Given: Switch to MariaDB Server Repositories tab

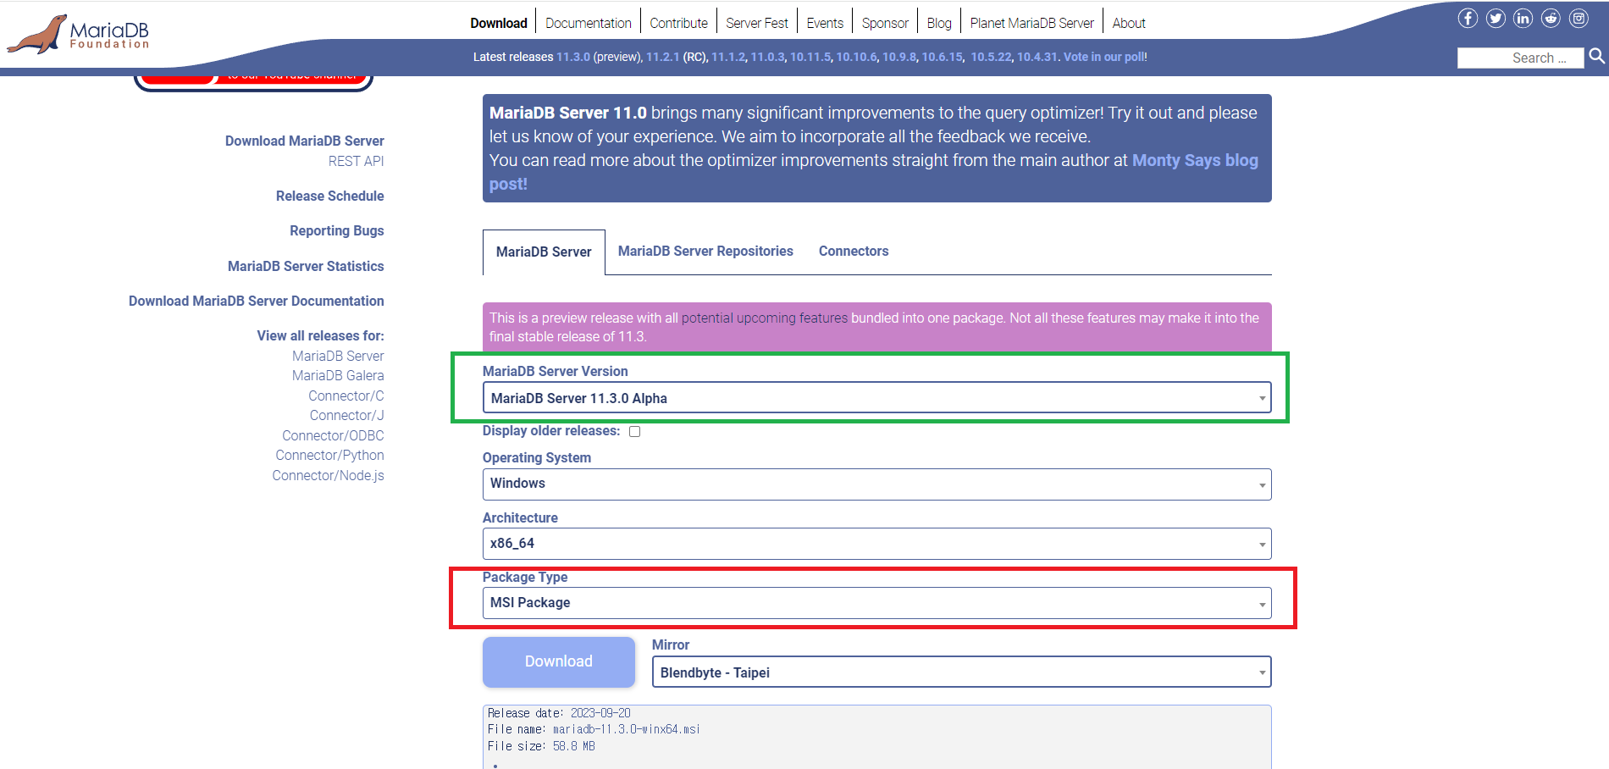Looking at the screenshot, I should 705,251.
